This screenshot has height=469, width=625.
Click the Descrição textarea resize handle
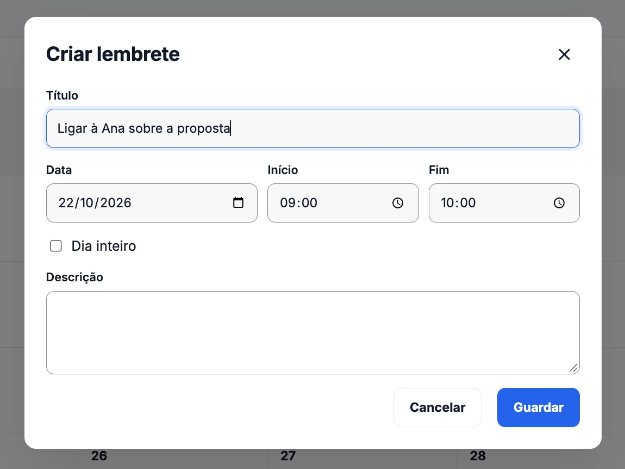(x=573, y=368)
